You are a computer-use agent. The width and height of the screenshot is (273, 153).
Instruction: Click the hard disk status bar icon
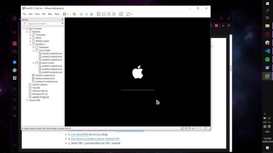click(x=182, y=128)
